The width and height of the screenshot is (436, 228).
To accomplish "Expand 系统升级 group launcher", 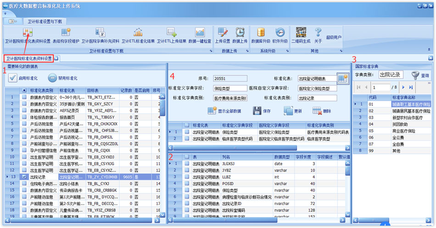I will 287,51.
